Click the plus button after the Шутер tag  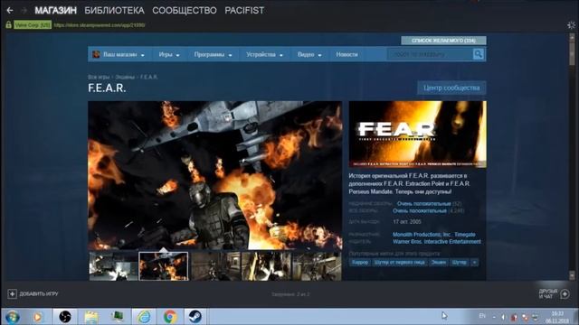tap(474, 263)
